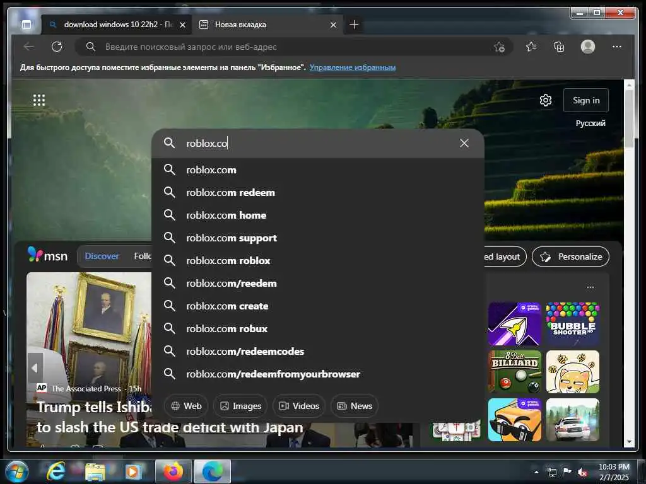Select suggestion 'roblox.com/reedem'
Viewport: 646px width, 484px height.
(318, 283)
